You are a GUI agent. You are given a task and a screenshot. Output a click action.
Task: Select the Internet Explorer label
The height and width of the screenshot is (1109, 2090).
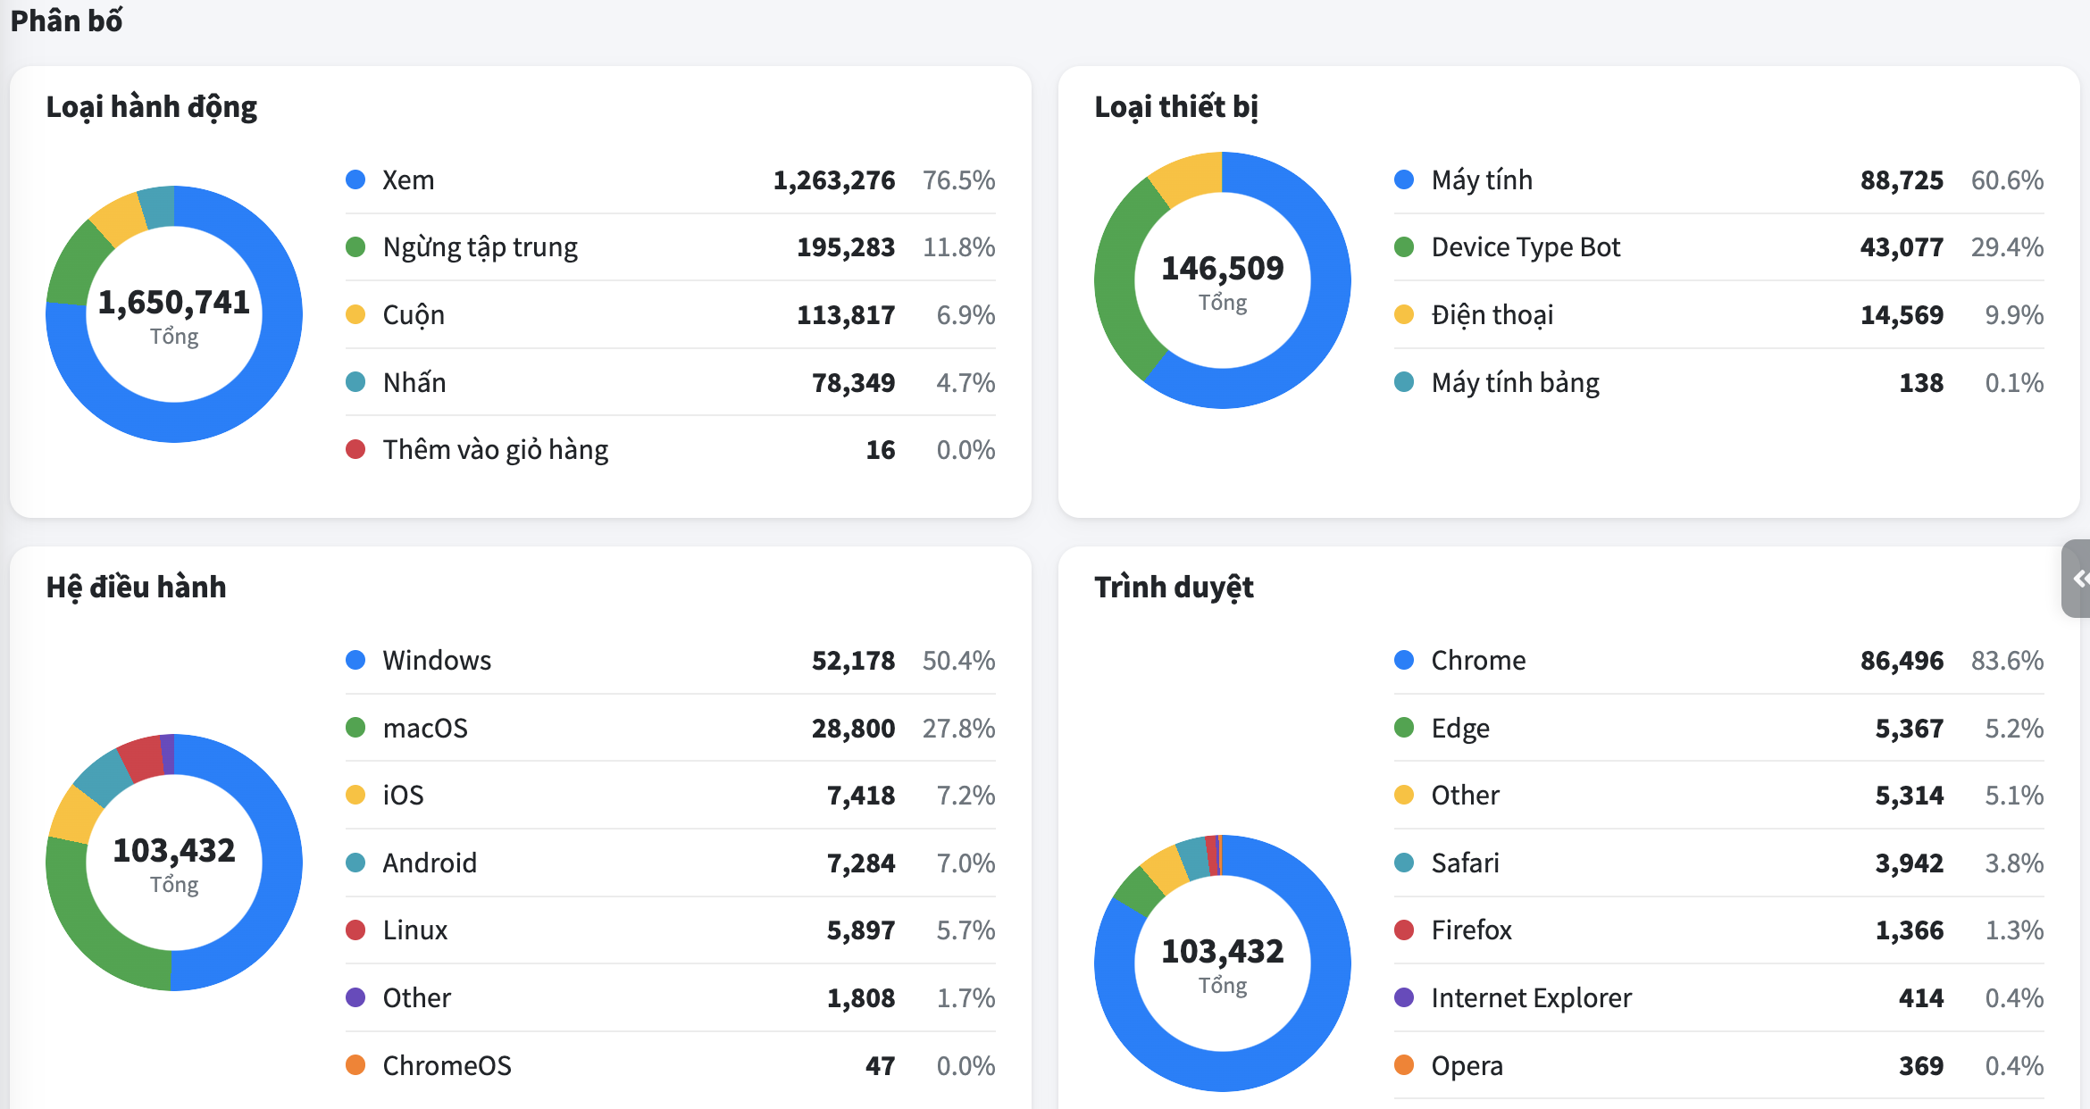pos(1531,998)
